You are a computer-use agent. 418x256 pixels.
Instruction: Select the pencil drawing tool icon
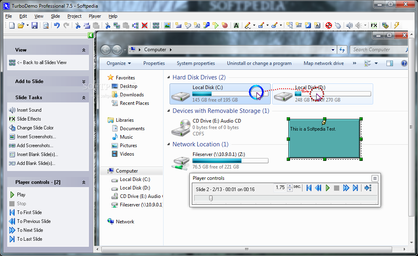(x=248, y=25)
